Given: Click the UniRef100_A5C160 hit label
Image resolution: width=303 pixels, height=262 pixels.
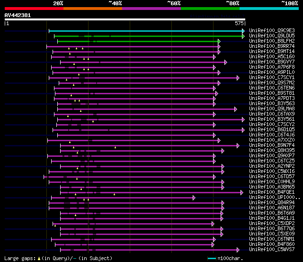Looking at the screenshot, I should click(272, 57).
